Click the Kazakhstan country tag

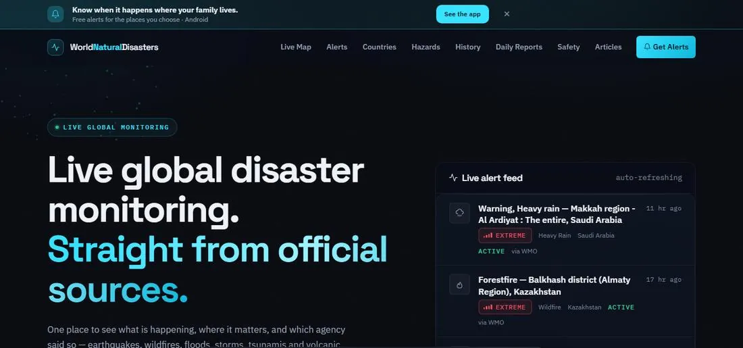584,307
